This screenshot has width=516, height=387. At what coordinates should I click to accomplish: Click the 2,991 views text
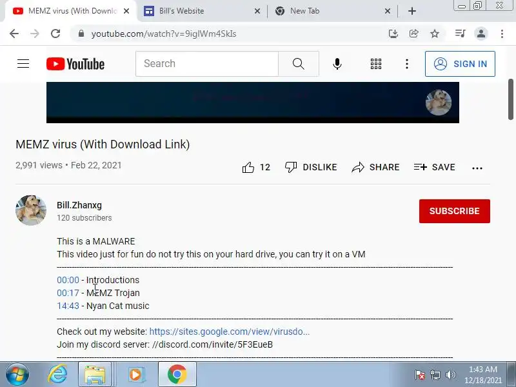pyautogui.click(x=39, y=165)
